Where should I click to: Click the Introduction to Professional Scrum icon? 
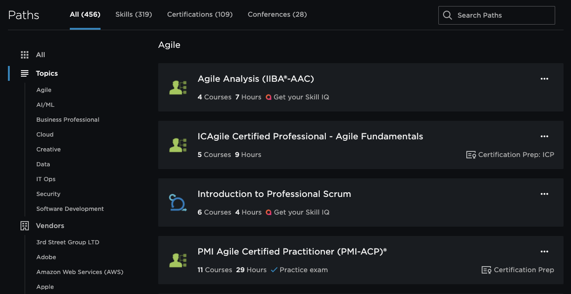click(x=178, y=203)
